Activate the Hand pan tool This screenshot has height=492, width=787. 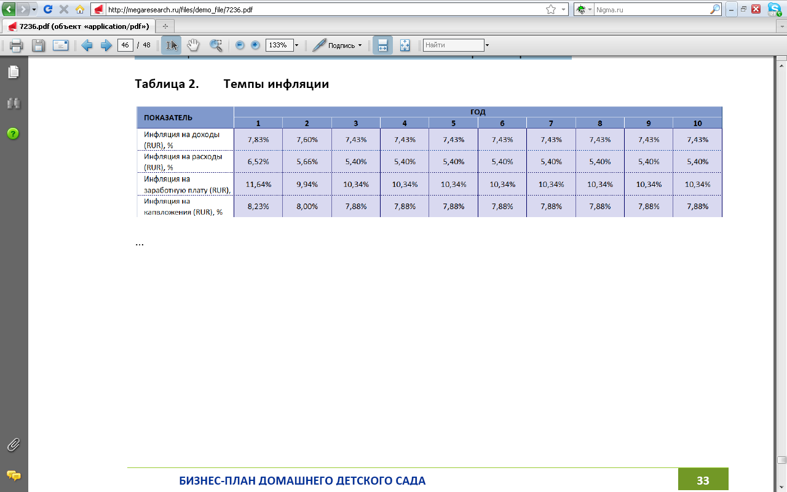point(193,46)
